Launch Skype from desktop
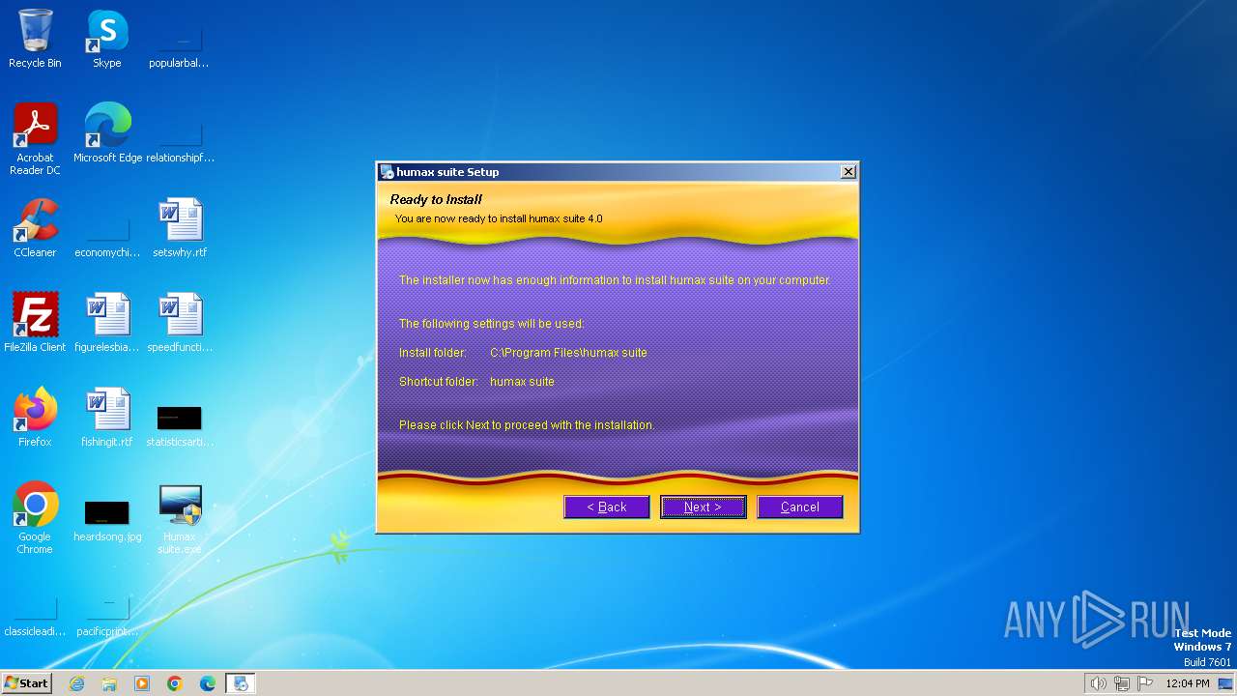 click(x=107, y=39)
